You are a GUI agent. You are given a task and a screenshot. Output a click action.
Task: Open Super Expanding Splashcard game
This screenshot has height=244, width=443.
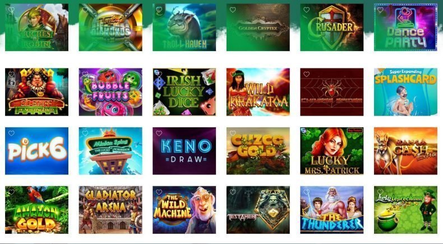[405, 92]
